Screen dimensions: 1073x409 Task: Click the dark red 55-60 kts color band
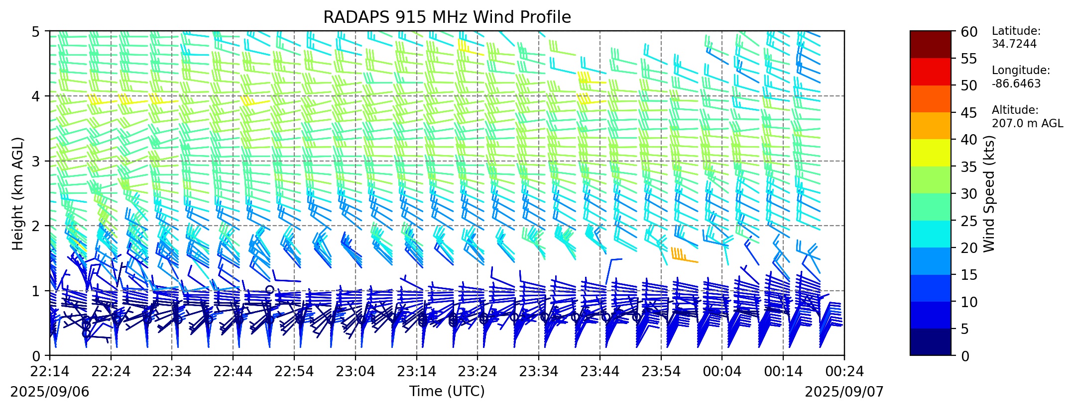click(930, 44)
